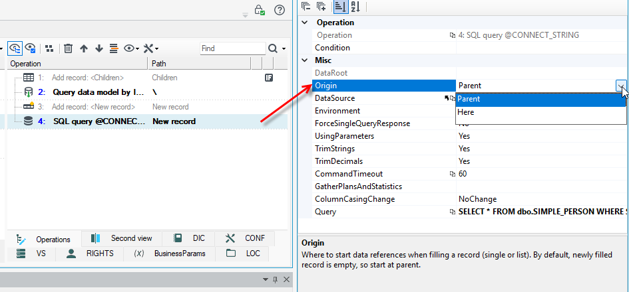
Task: Select the Environment property row
Action: [384, 111]
